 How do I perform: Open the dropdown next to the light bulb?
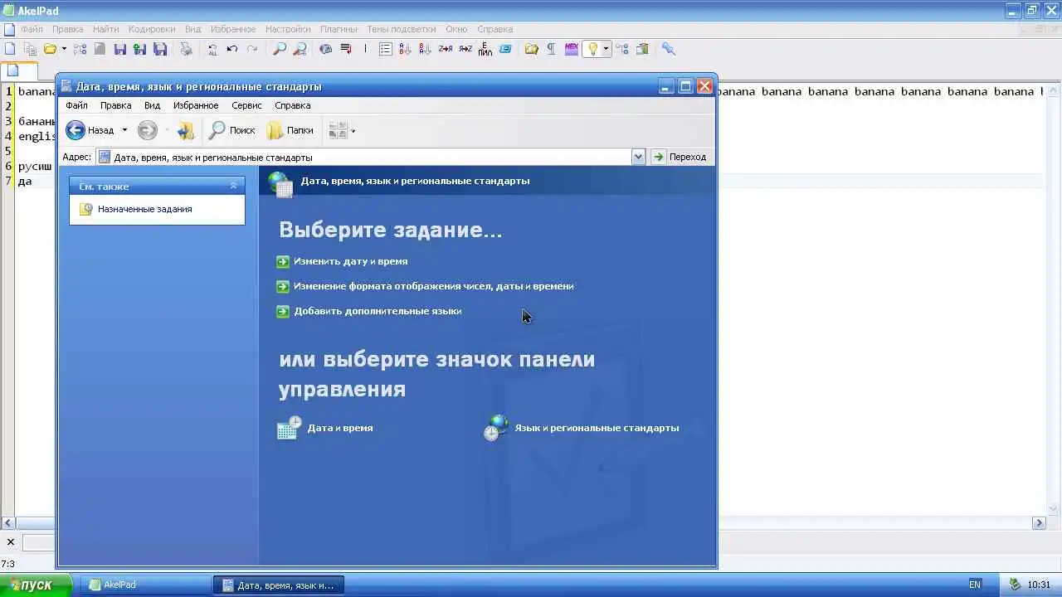click(606, 49)
